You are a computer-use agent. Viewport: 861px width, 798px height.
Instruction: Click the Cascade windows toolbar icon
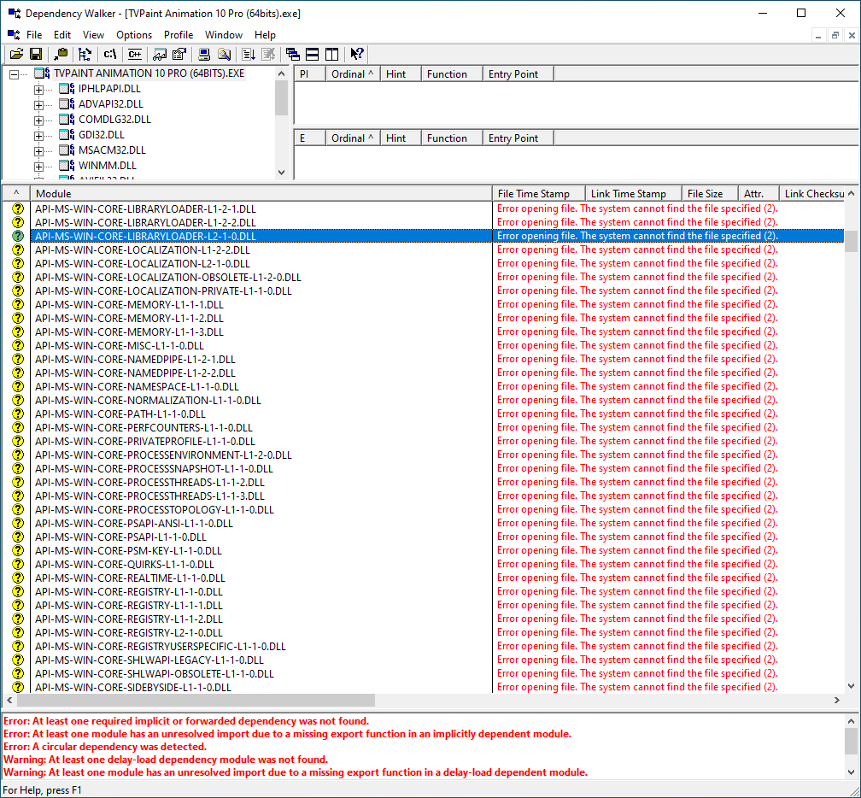pyautogui.click(x=293, y=54)
